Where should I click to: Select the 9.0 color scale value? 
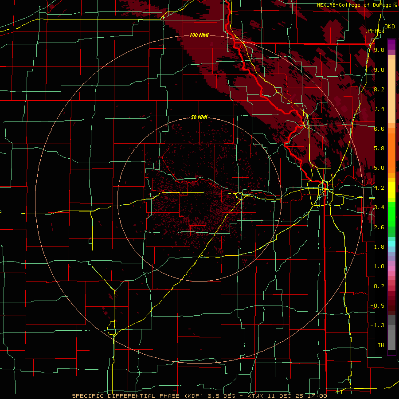click(x=379, y=70)
